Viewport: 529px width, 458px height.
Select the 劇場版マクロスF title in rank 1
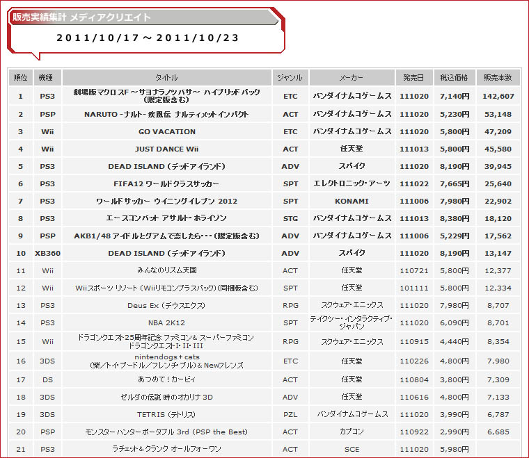(166, 96)
